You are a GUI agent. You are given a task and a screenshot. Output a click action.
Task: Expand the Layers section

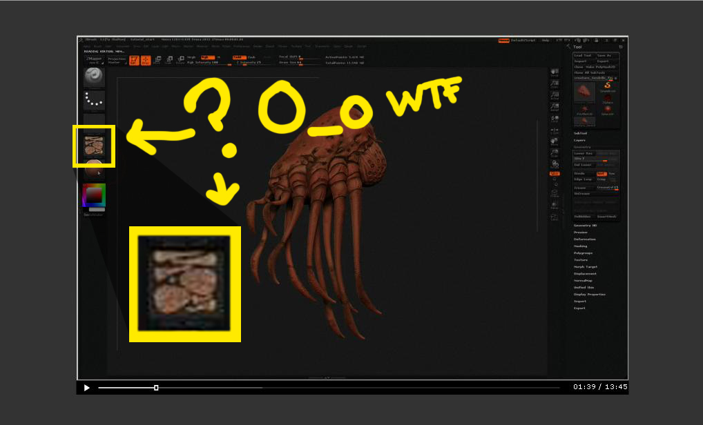click(x=579, y=140)
